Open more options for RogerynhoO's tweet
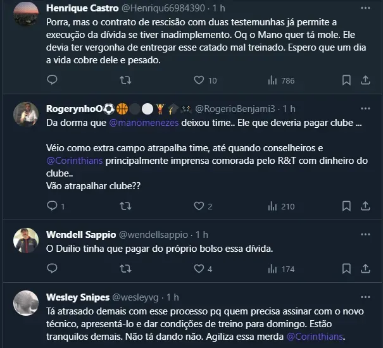 tap(365, 108)
